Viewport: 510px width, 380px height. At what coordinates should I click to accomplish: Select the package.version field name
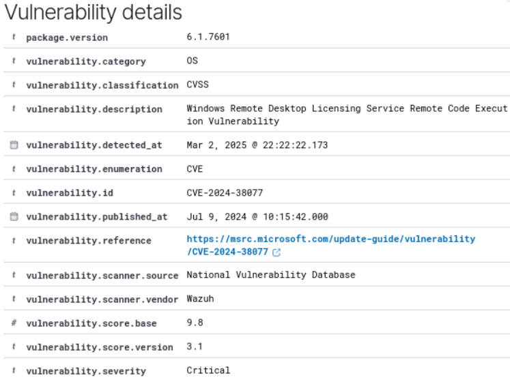click(67, 38)
